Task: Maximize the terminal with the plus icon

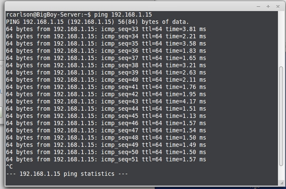Action: [x=268, y=7]
